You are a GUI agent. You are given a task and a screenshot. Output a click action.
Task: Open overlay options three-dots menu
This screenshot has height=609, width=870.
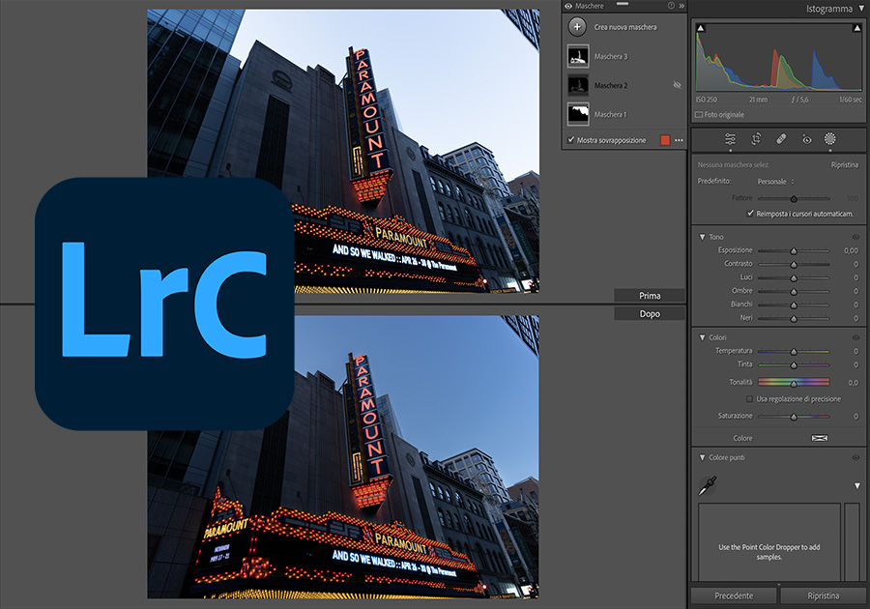[x=679, y=140]
